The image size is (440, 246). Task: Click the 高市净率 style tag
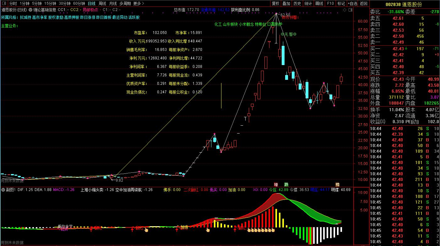tap(40, 17)
